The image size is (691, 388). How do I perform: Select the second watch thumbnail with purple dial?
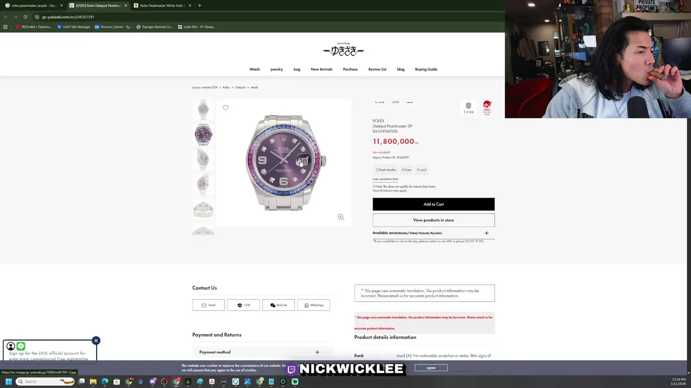point(204,134)
